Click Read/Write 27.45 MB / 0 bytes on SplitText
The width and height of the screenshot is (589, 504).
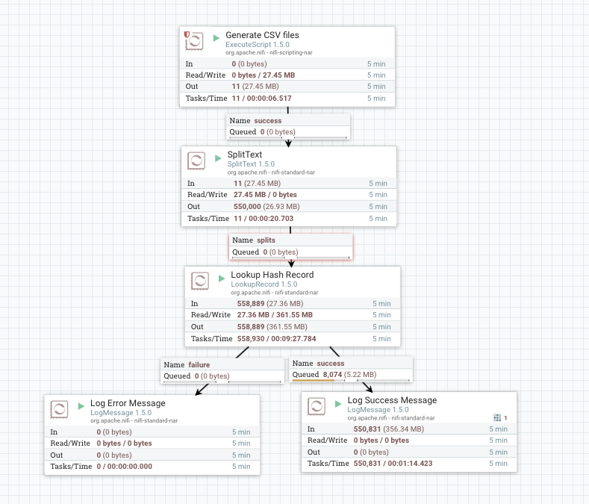(289, 195)
